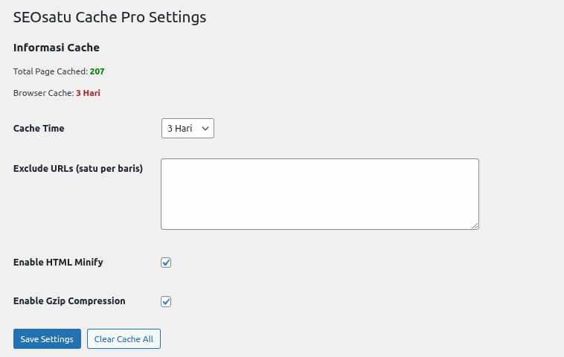Focus the Exclude URLs text area
Viewport: 564px width, 357px height.
click(319, 193)
